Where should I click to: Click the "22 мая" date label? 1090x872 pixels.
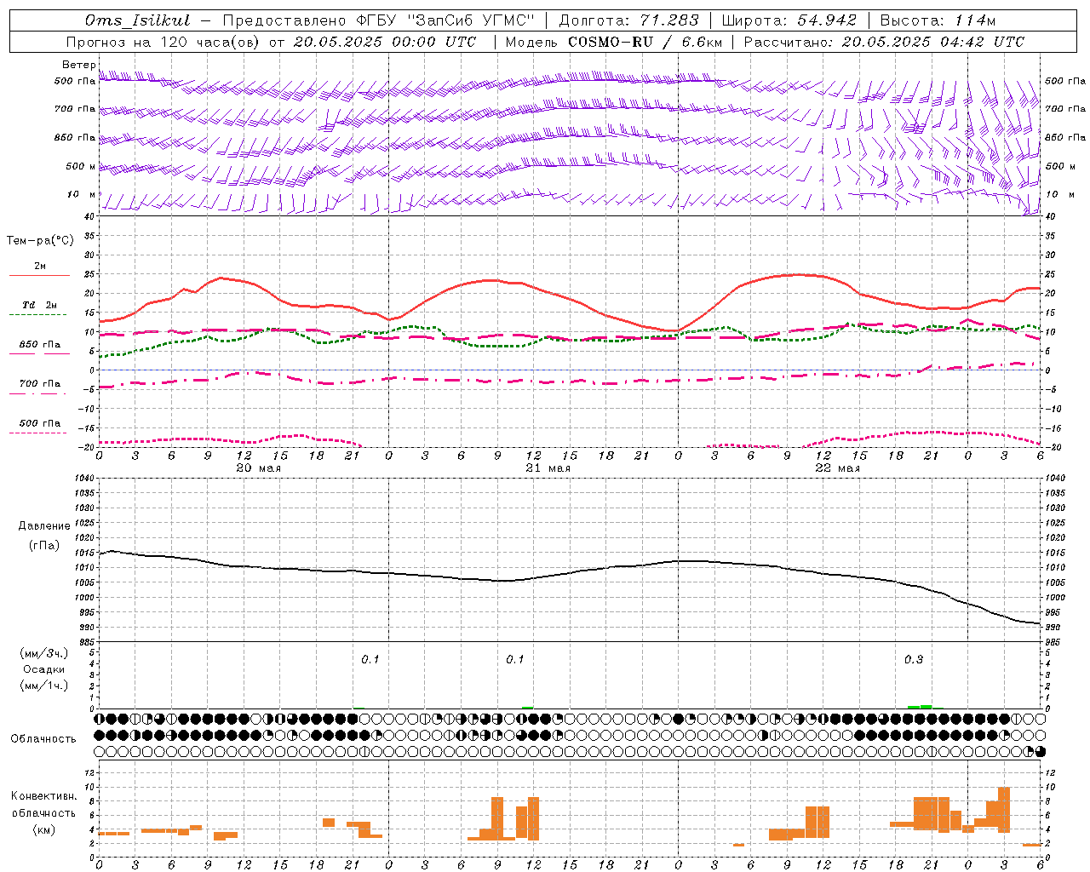[837, 468]
